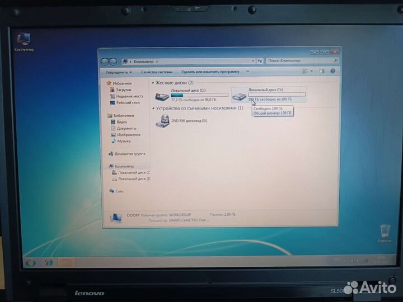Open the Computer desktop icon
This screenshot has width=403, height=302.
(24, 43)
